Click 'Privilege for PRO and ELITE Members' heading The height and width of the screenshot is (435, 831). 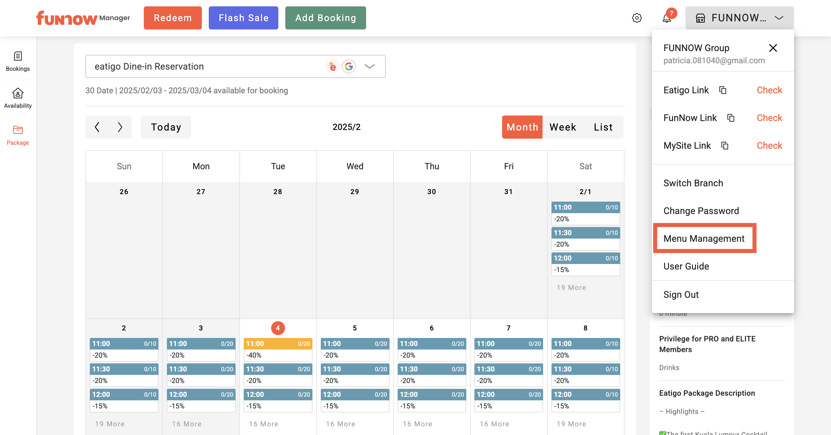click(x=707, y=344)
